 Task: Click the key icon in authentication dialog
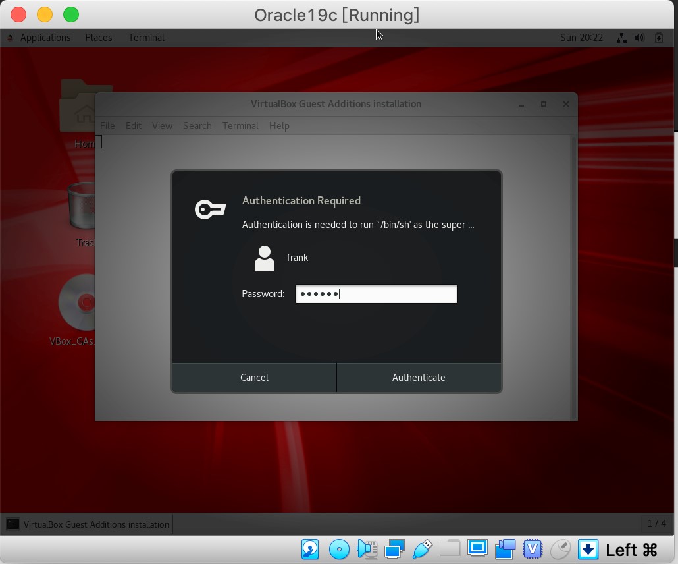pyautogui.click(x=210, y=210)
